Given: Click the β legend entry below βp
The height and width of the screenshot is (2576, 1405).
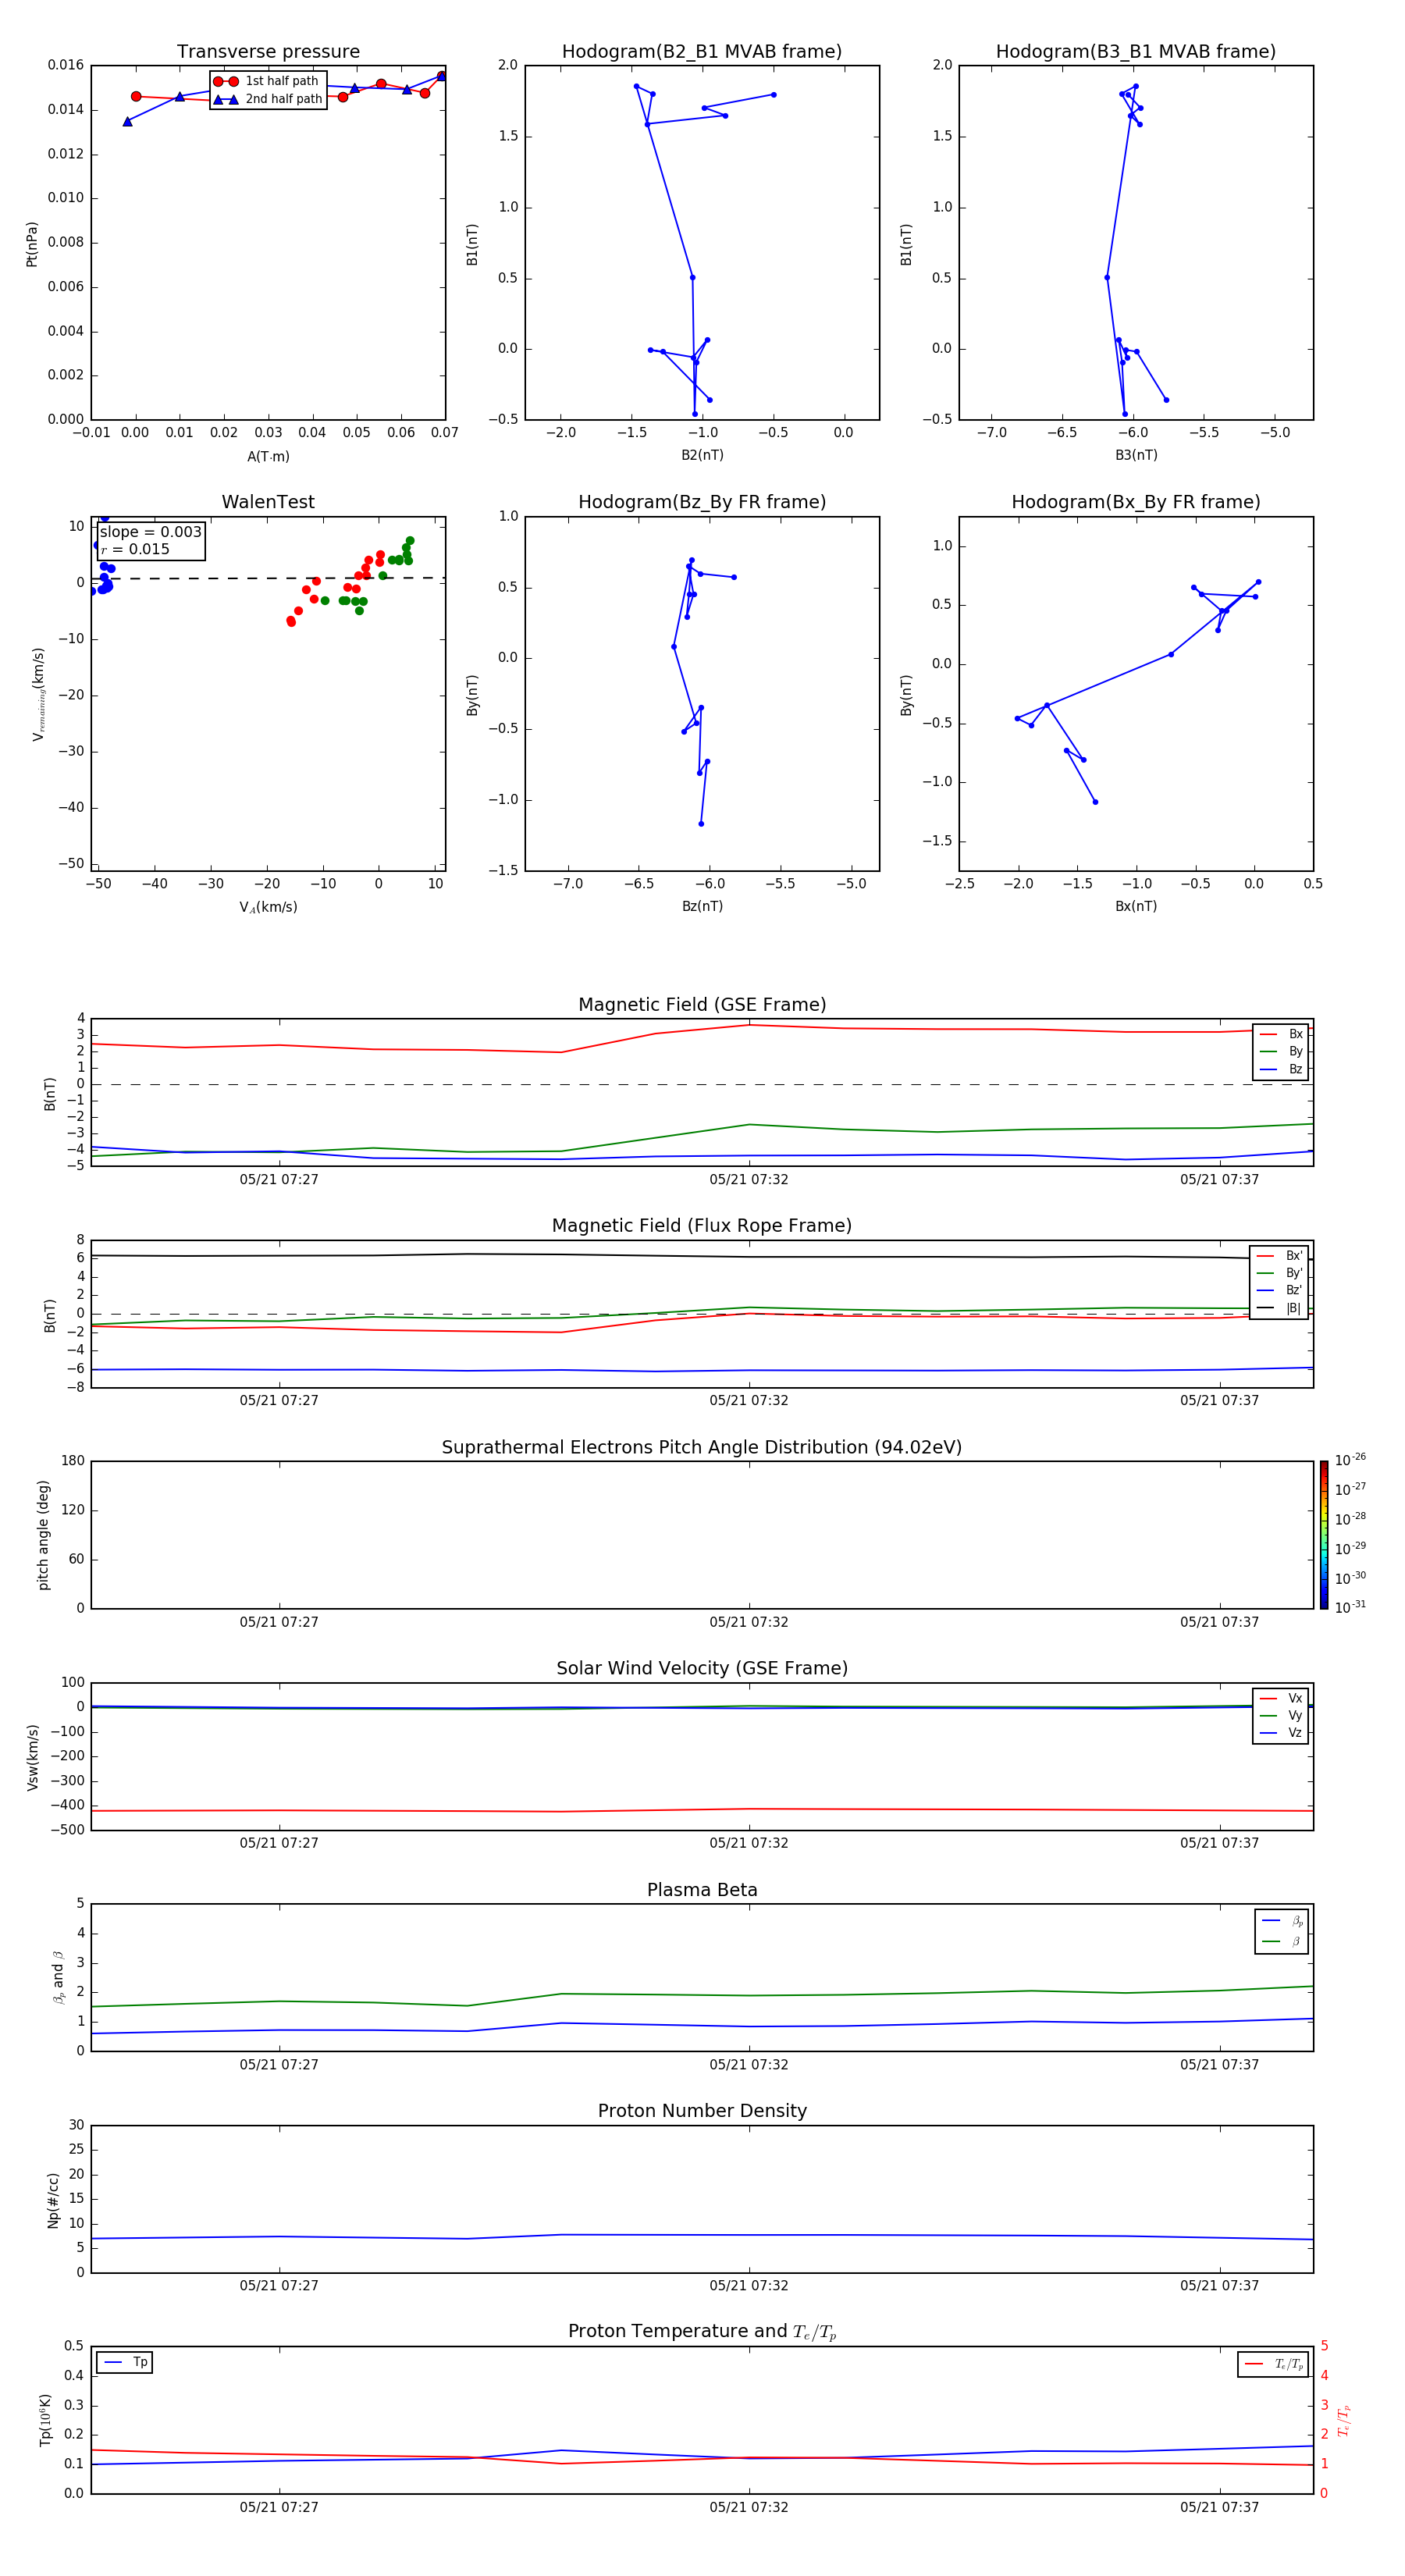Looking at the screenshot, I should (x=1282, y=1942).
